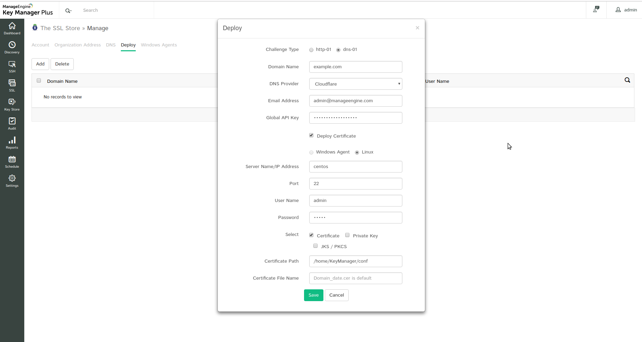Screen dimensions: 642x342
Task: Open the Settings gear in sidebar
Action: click(x=12, y=181)
